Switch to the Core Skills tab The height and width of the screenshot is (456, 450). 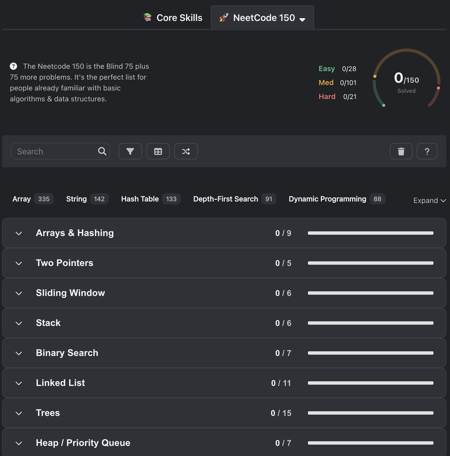[173, 18]
